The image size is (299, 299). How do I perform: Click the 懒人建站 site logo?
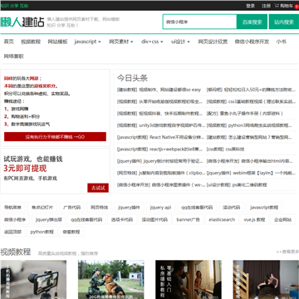[22, 22]
